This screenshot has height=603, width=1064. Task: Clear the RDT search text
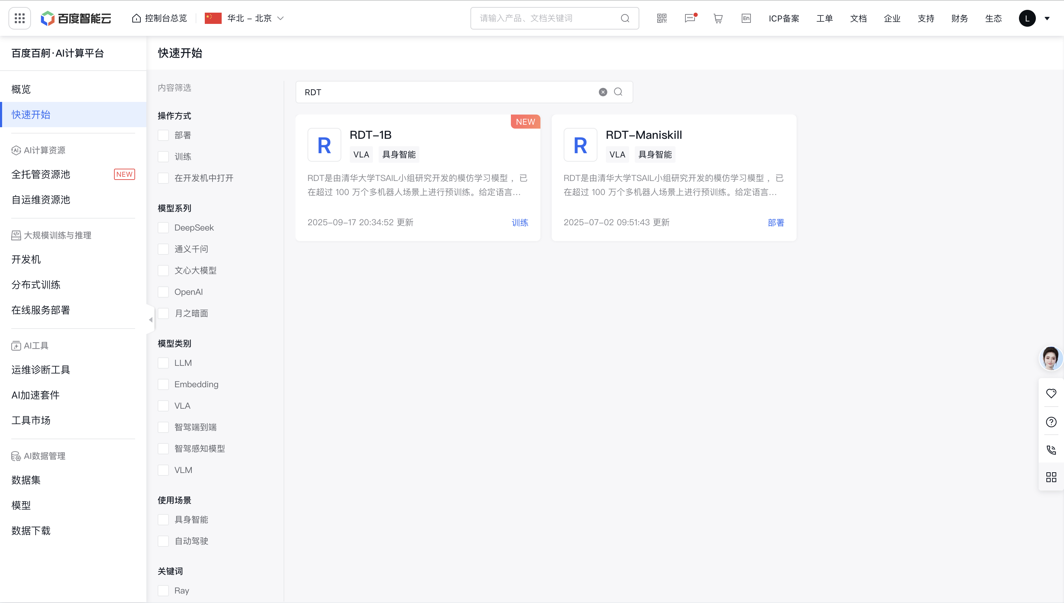pos(603,92)
